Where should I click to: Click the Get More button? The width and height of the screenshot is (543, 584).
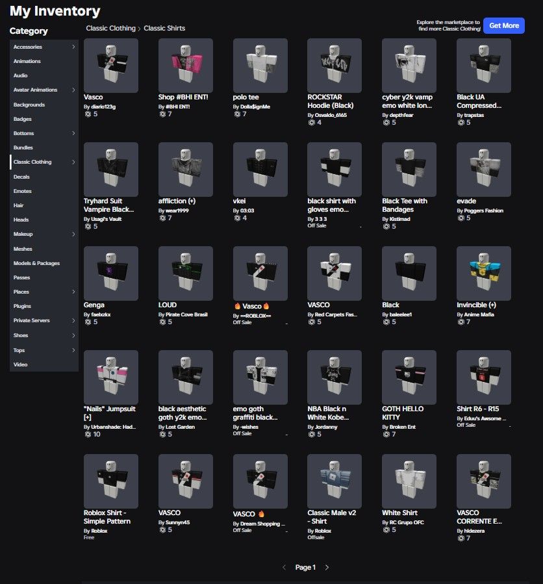(503, 26)
